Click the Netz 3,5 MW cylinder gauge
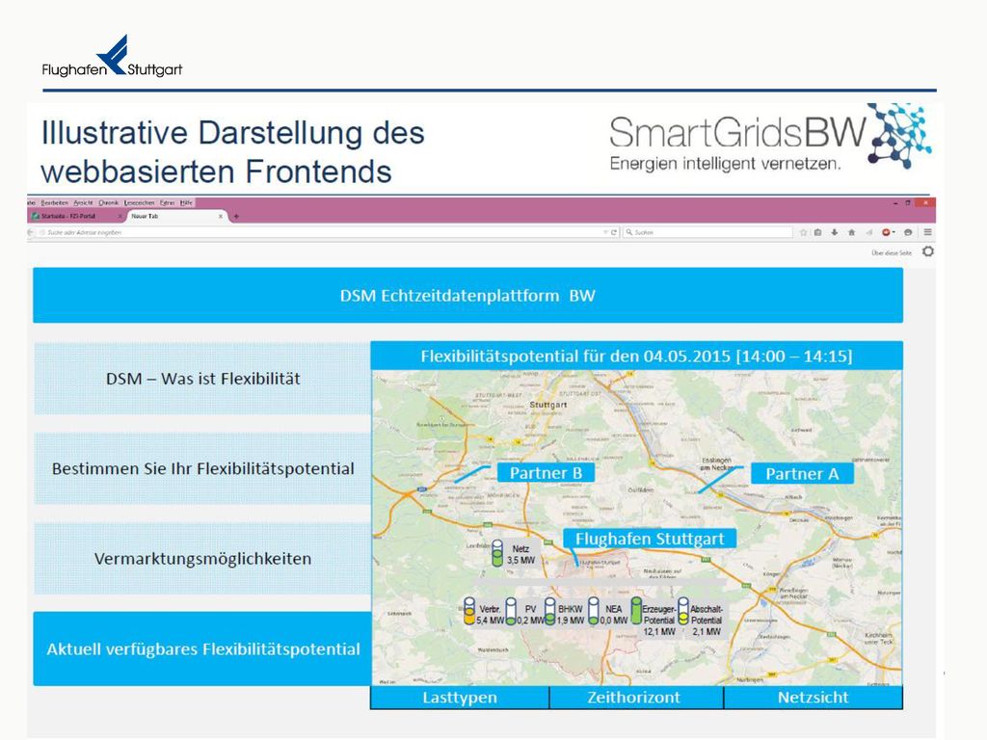This screenshot has width=987, height=740. pyautogui.click(x=497, y=554)
